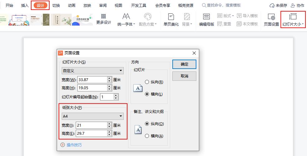Decrease slide 高度 with down stepper

tap(109, 90)
